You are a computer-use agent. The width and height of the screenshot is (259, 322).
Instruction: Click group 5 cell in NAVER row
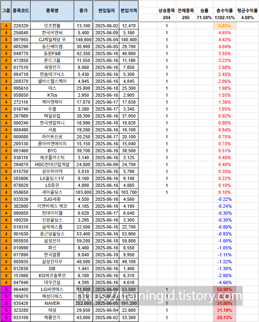pyautogui.click(x=6, y=304)
